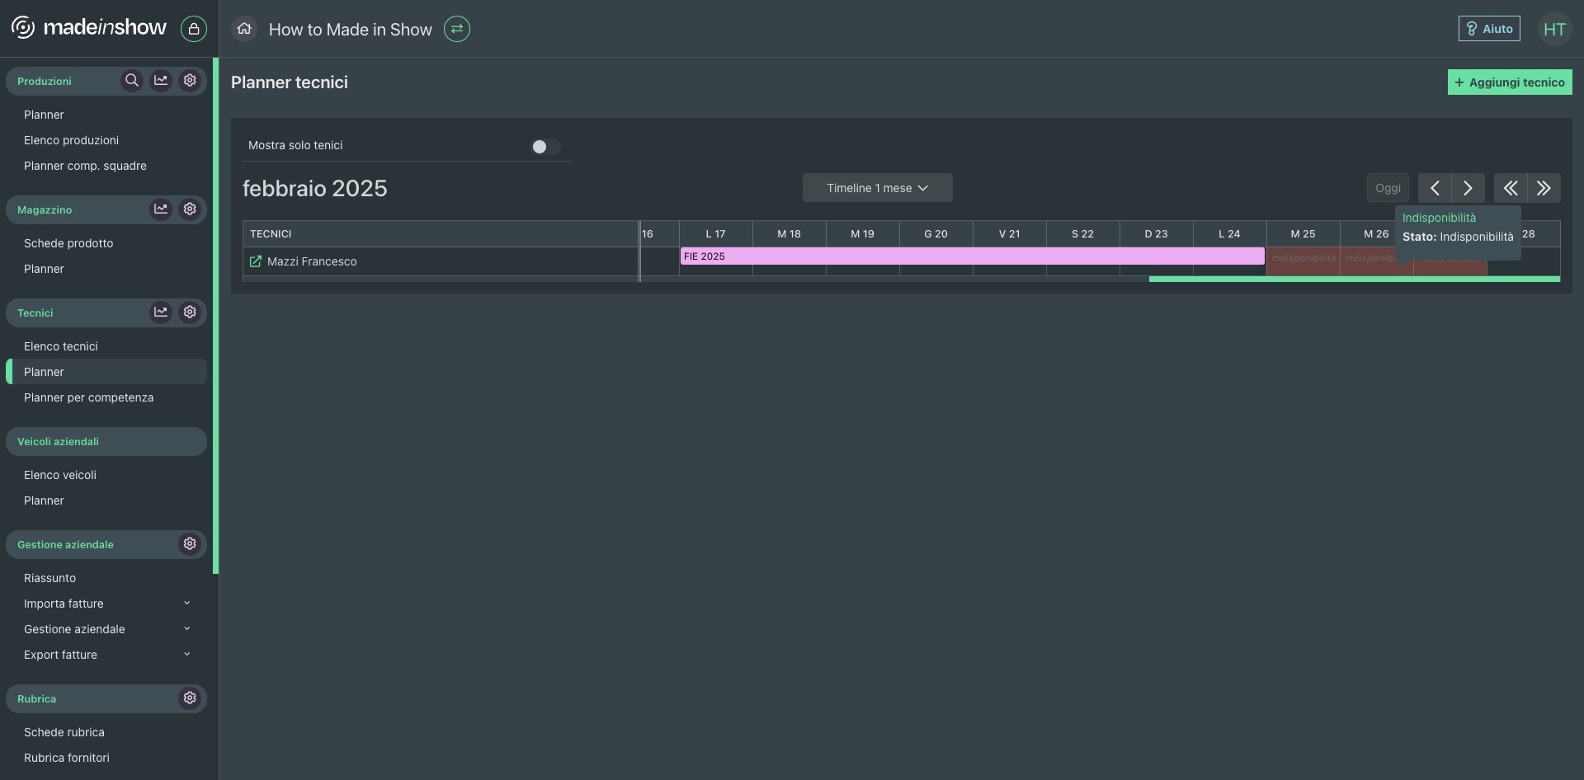1584x780 pixels.
Task: Expand Export fatture submenu
Action: 187,655
